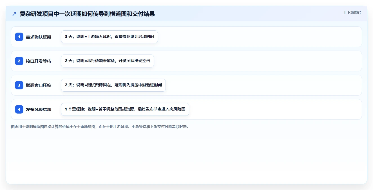Viewport: 373px width, 190px height.
Task: Click the footnote starting with 图表用于说明横道图自动计算
Action: [x=100, y=126]
